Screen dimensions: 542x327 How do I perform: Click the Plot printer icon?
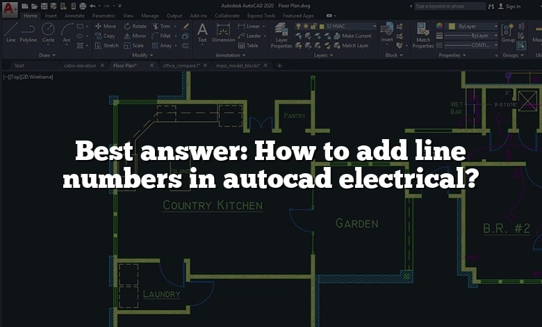tap(83, 6)
